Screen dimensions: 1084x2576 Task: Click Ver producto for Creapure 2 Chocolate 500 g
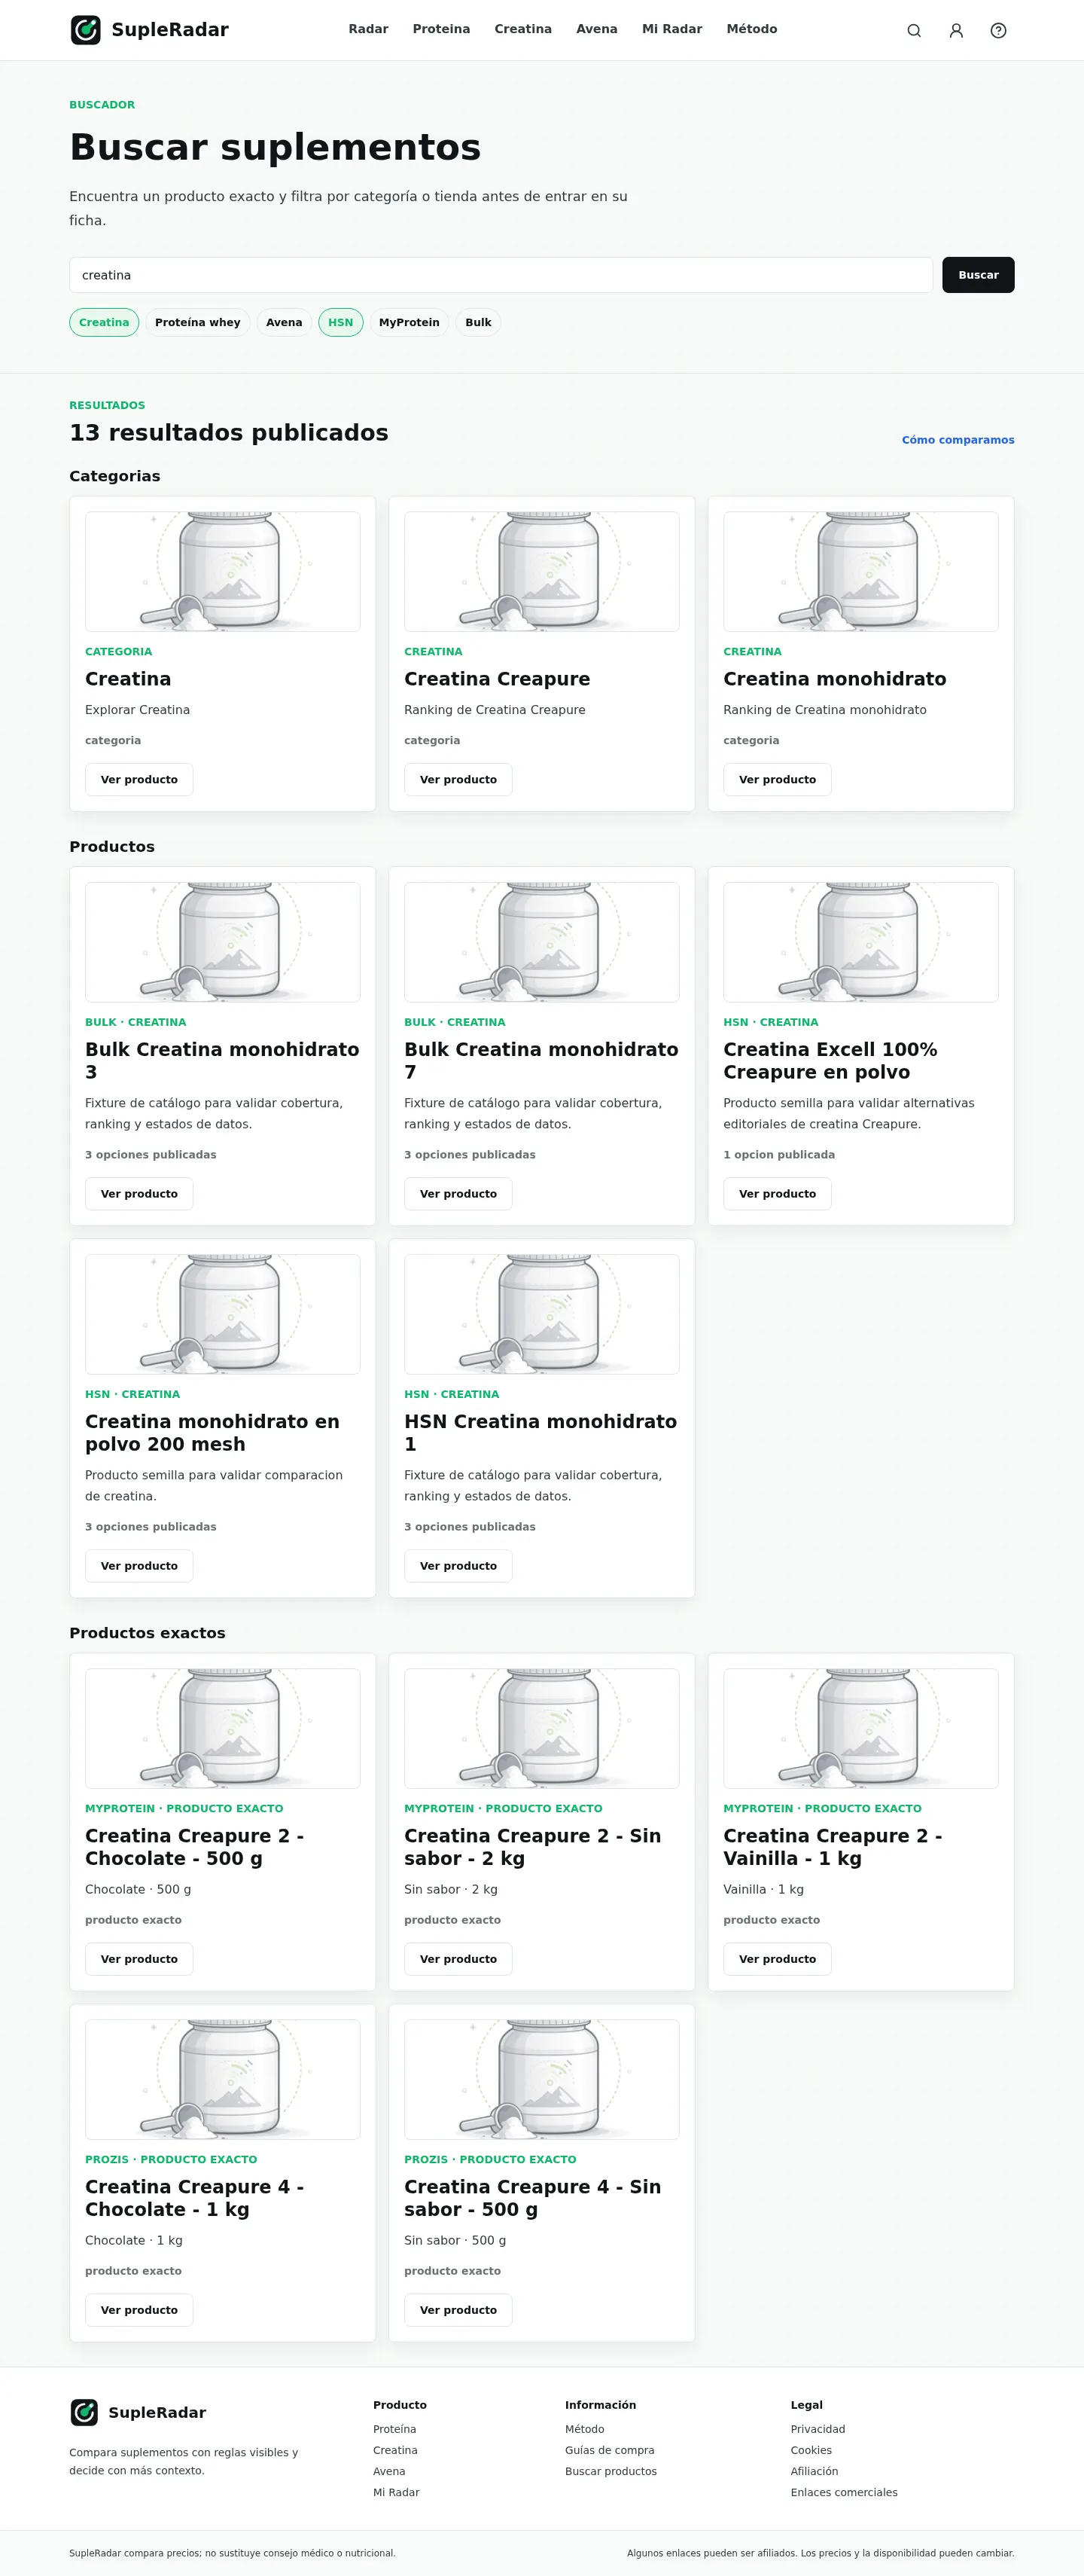click(139, 1958)
